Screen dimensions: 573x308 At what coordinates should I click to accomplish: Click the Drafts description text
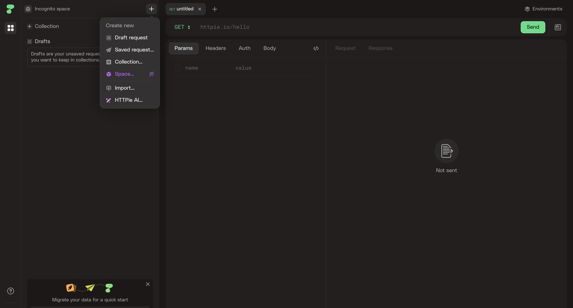pos(65,57)
